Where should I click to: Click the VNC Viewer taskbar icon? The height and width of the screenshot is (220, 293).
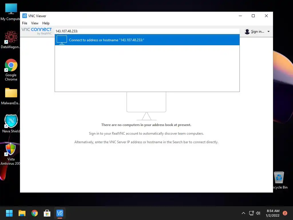coord(60,213)
